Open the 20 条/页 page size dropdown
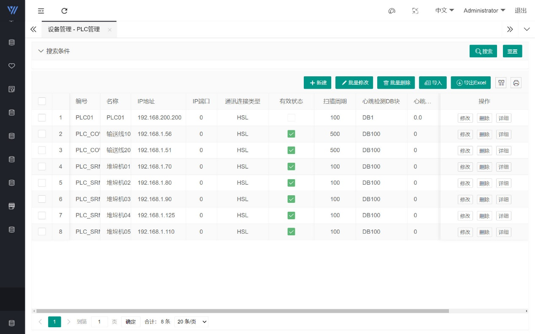The height and width of the screenshot is (334, 535). click(192, 322)
